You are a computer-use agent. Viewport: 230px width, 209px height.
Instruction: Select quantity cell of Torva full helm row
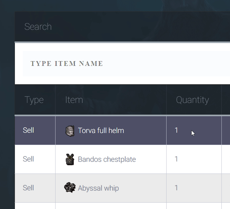point(194,130)
